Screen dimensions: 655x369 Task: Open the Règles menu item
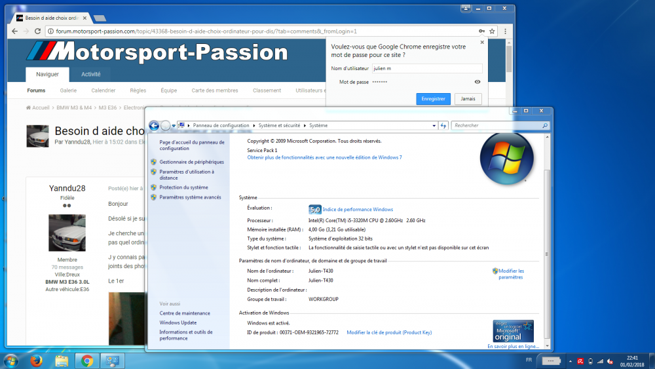click(138, 90)
